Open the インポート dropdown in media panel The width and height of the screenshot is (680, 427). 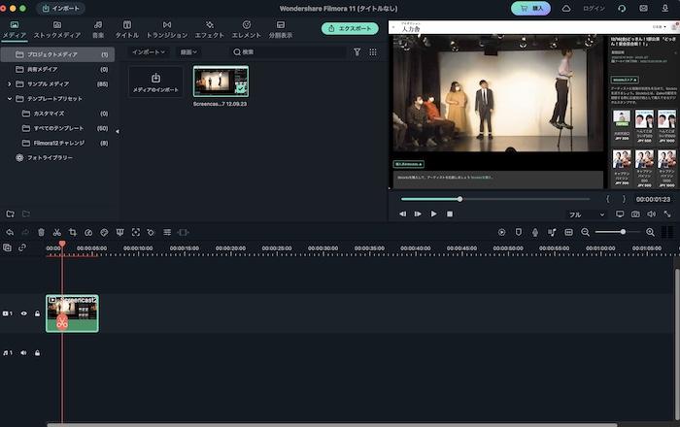tap(149, 52)
